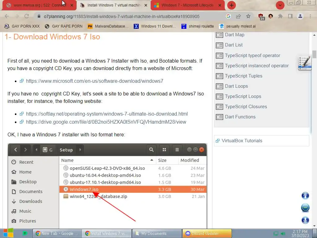
Task: Close the www.mensa.org tab
Action: (x=72, y=6)
